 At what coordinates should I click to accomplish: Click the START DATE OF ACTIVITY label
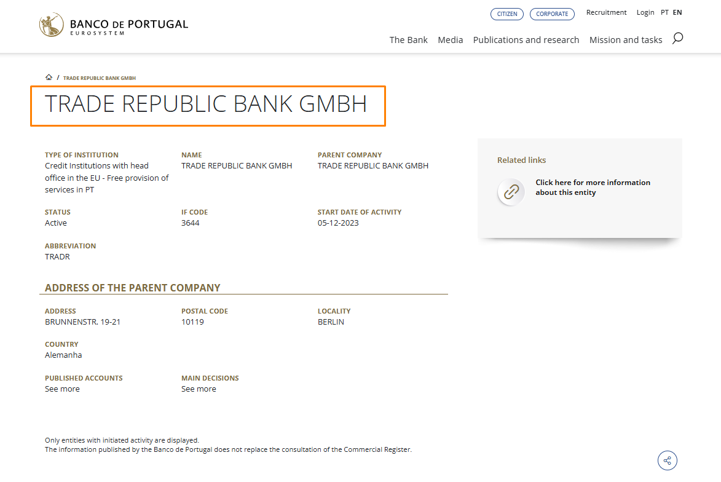(360, 212)
